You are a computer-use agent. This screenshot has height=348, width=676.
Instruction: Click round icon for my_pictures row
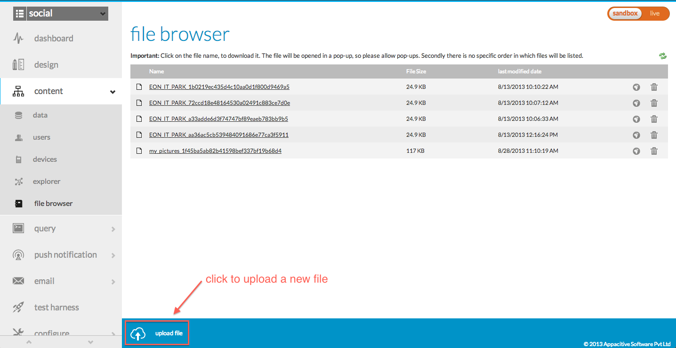[636, 151]
